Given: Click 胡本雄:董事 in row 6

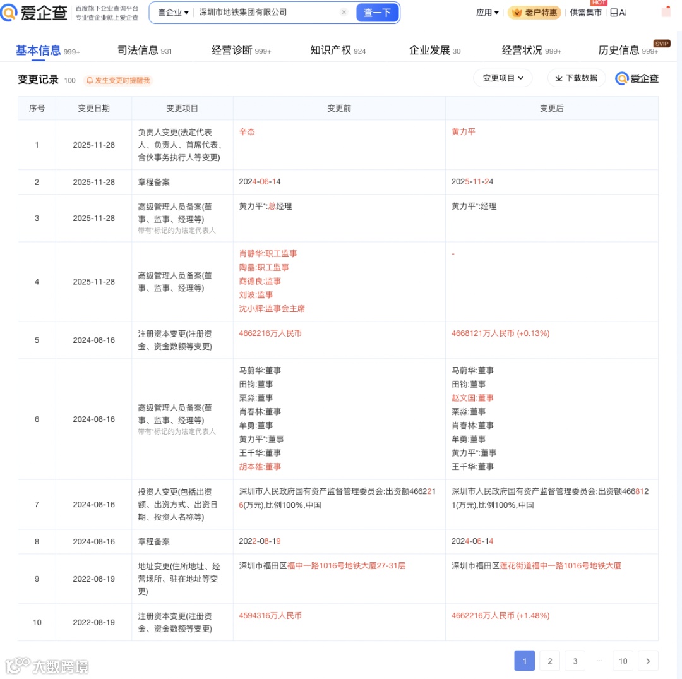Looking at the screenshot, I should tap(260, 467).
